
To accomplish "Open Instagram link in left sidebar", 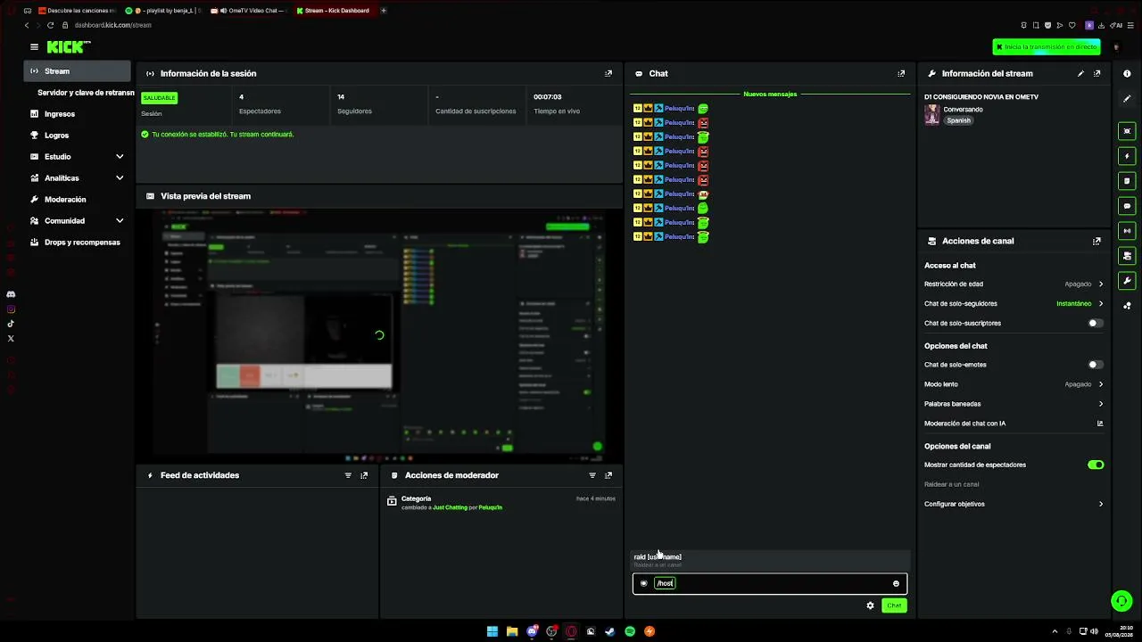I will 11,309.
